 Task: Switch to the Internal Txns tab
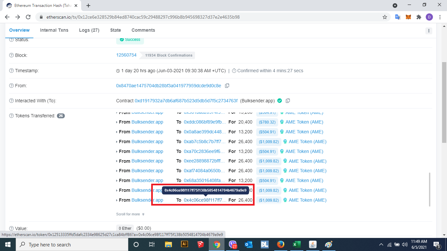click(54, 30)
